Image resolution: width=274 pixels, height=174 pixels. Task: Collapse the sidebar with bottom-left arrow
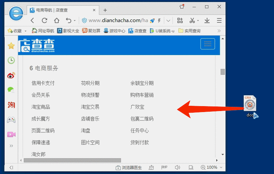tap(11, 168)
